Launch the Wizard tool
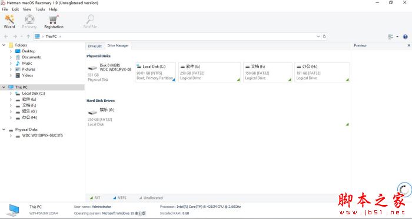 [x=9, y=22]
